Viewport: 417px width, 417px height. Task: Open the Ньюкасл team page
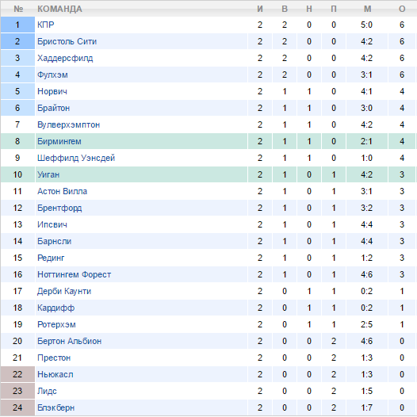[55, 374]
